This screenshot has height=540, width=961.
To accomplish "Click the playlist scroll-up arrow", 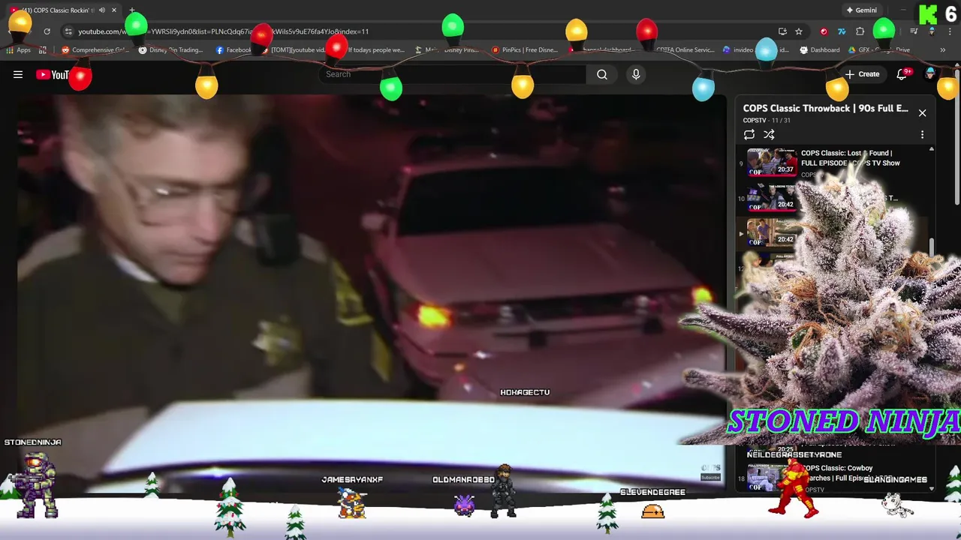I will pos(932,149).
